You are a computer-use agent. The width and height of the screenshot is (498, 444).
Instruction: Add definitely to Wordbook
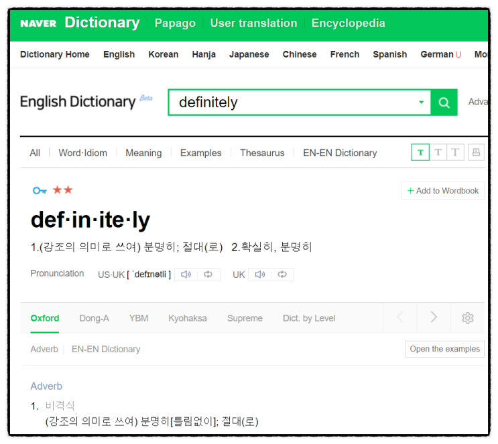pyautogui.click(x=443, y=190)
